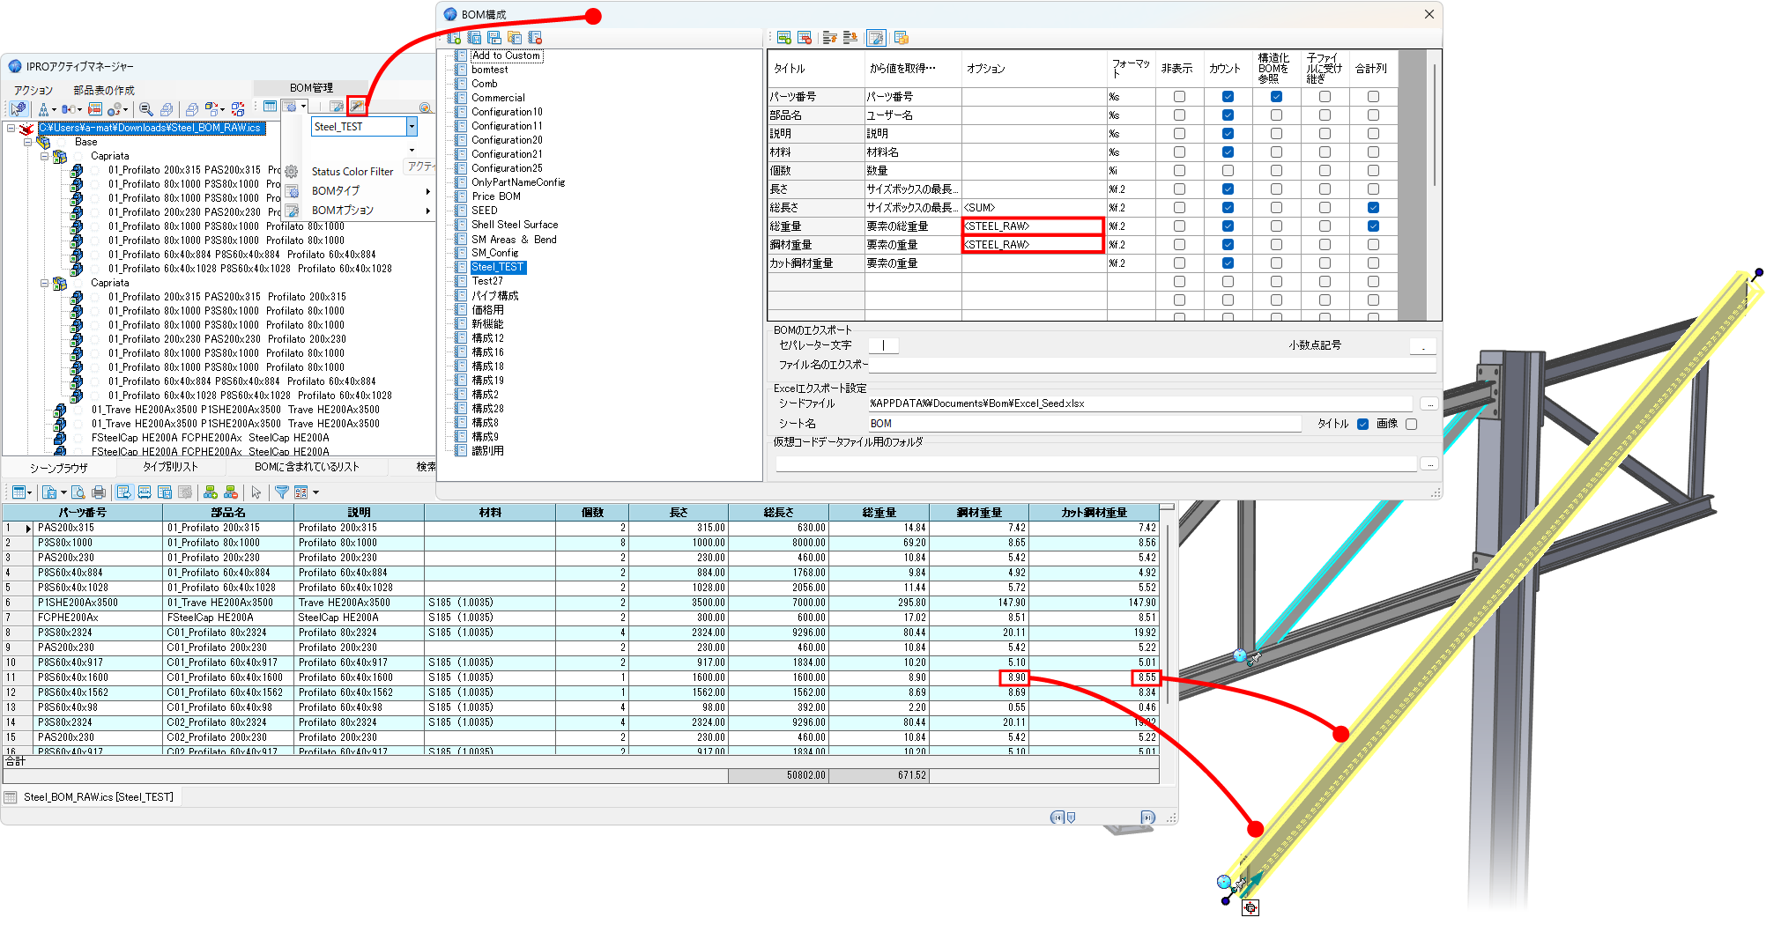
Task: Expand the BOMタイプ submenu arrow
Action: (x=428, y=191)
